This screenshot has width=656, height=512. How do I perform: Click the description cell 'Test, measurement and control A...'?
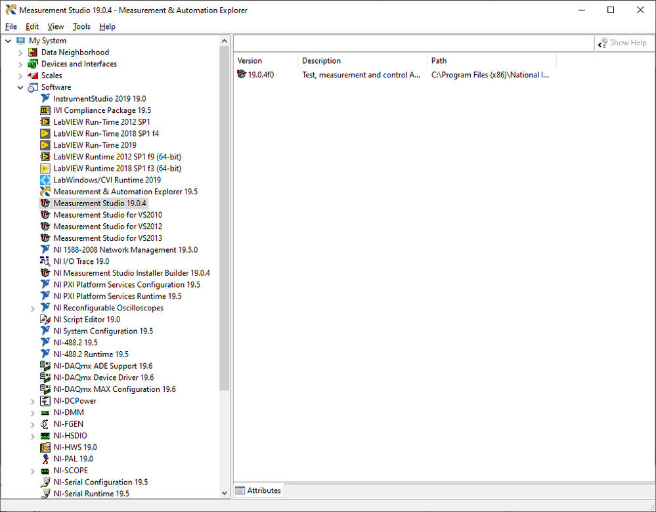tap(361, 75)
